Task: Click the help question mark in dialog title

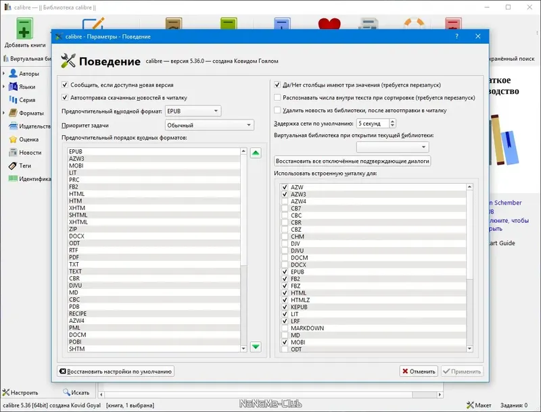Action: (457, 36)
